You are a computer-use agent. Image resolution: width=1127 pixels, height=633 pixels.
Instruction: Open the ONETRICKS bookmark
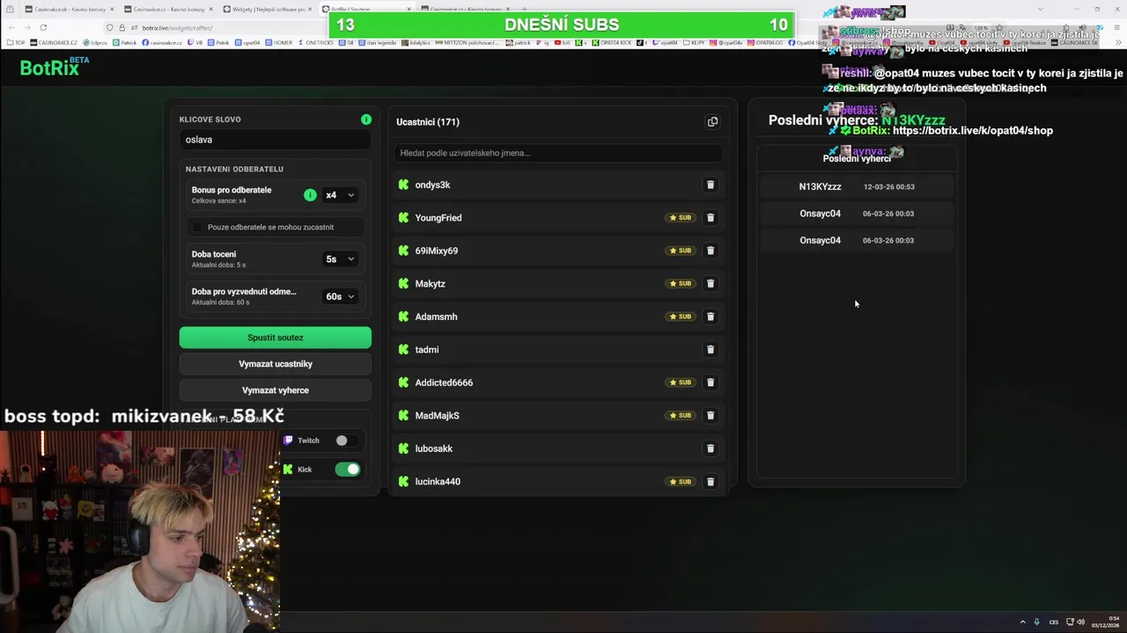point(317,42)
